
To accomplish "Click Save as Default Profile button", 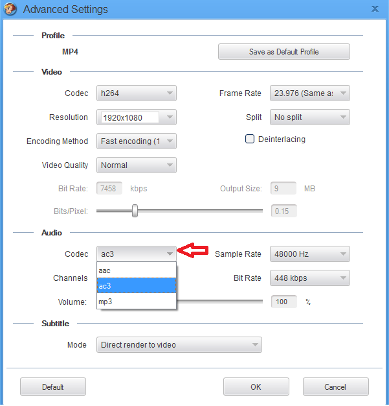I will [x=283, y=51].
